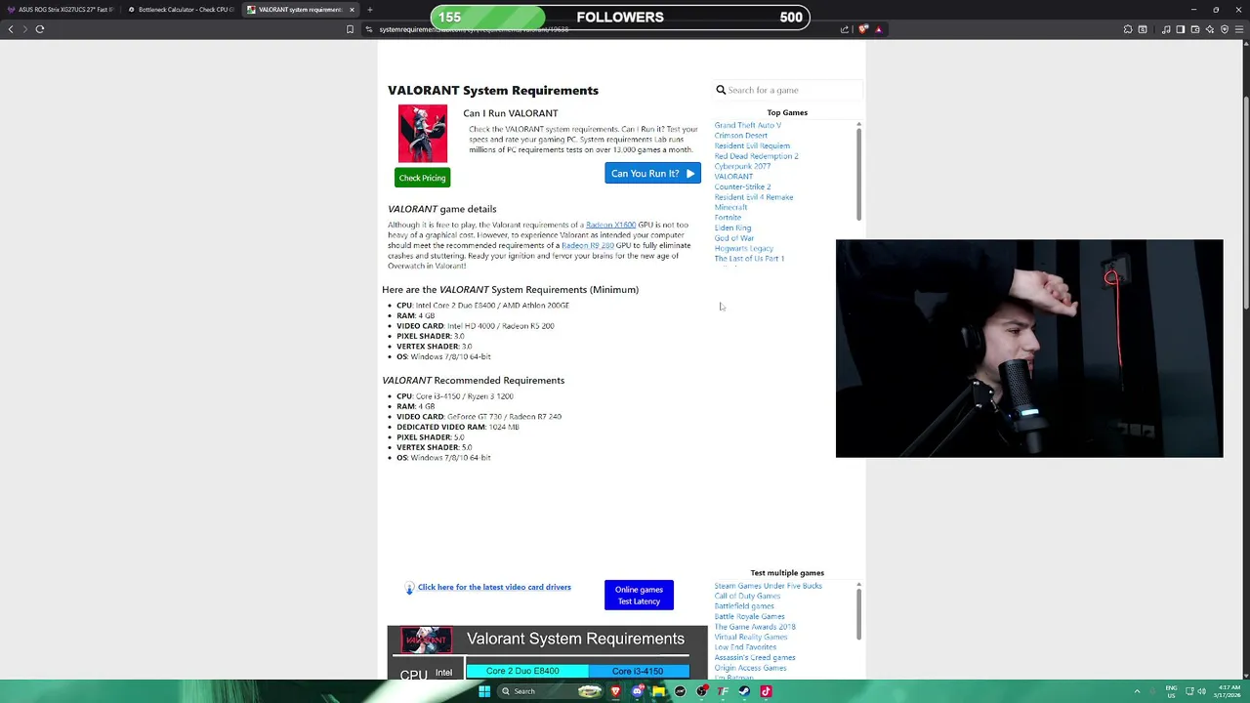Image resolution: width=1250 pixels, height=703 pixels.
Task: Open the VPN shield icon in toolbar
Action: point(1225,29)
